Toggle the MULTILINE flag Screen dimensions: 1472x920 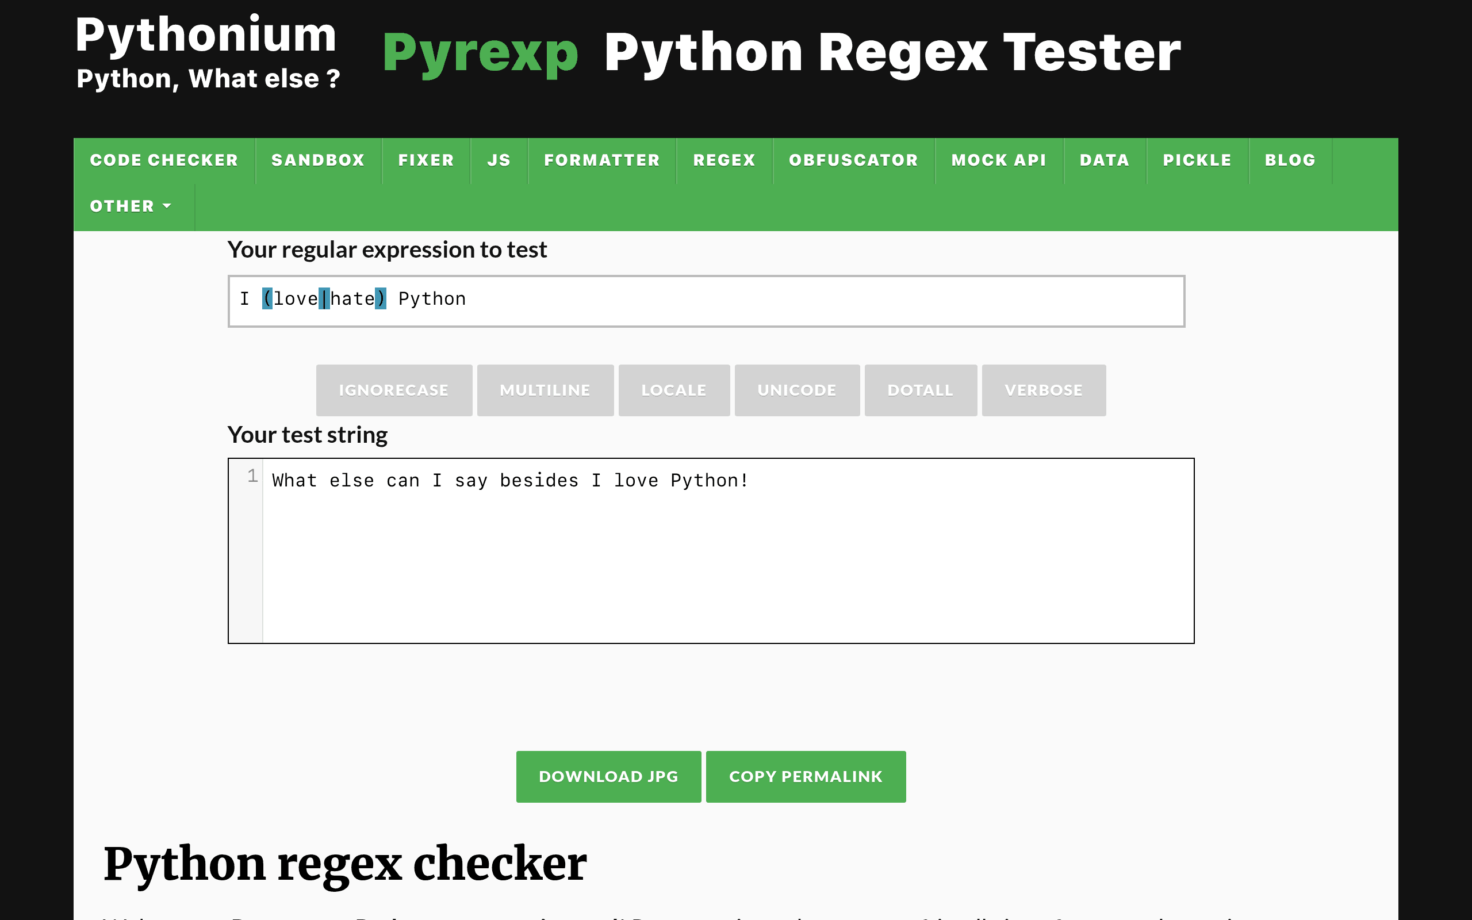click(545, 390)
